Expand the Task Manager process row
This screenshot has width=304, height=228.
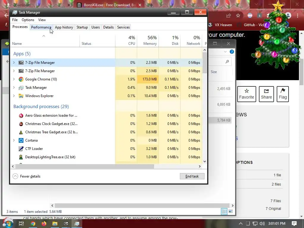point(14,88)
